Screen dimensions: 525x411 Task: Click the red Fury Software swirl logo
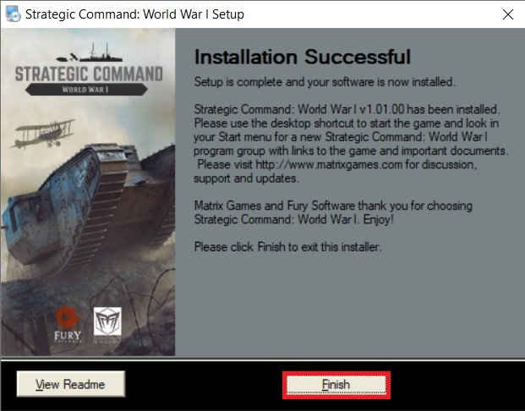pos(68,316)
